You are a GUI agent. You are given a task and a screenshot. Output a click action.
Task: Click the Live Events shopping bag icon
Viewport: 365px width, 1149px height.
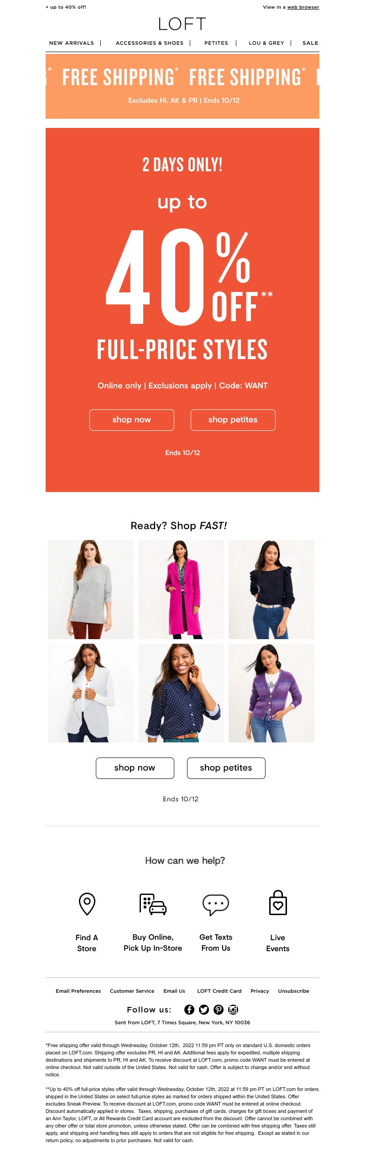pyautogui.click(x=278, y=903)
